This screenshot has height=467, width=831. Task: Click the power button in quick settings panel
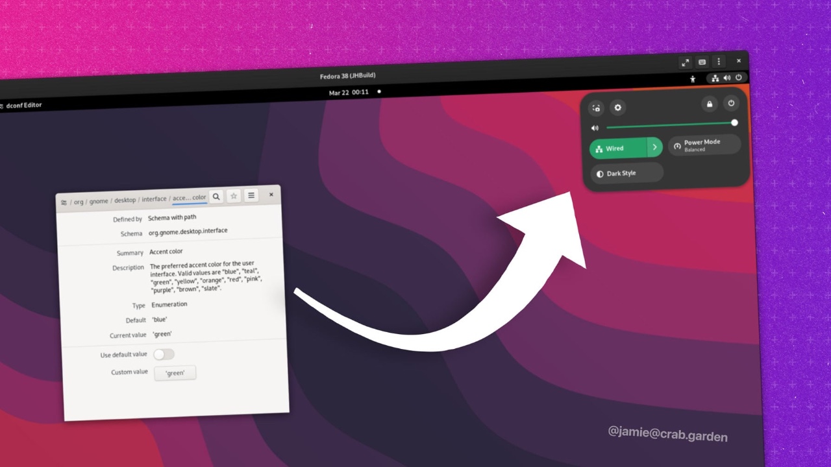point(731,103)
